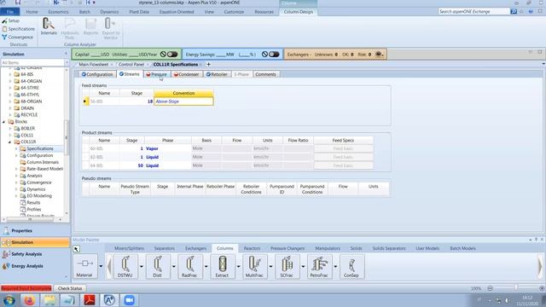Expand the BOILER block node
Viewport: 546px width, 307px height.
tap(10, 128)
